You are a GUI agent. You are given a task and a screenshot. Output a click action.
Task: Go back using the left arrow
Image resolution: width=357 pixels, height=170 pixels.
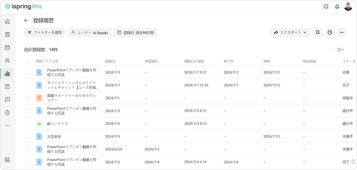coord(26,20)
